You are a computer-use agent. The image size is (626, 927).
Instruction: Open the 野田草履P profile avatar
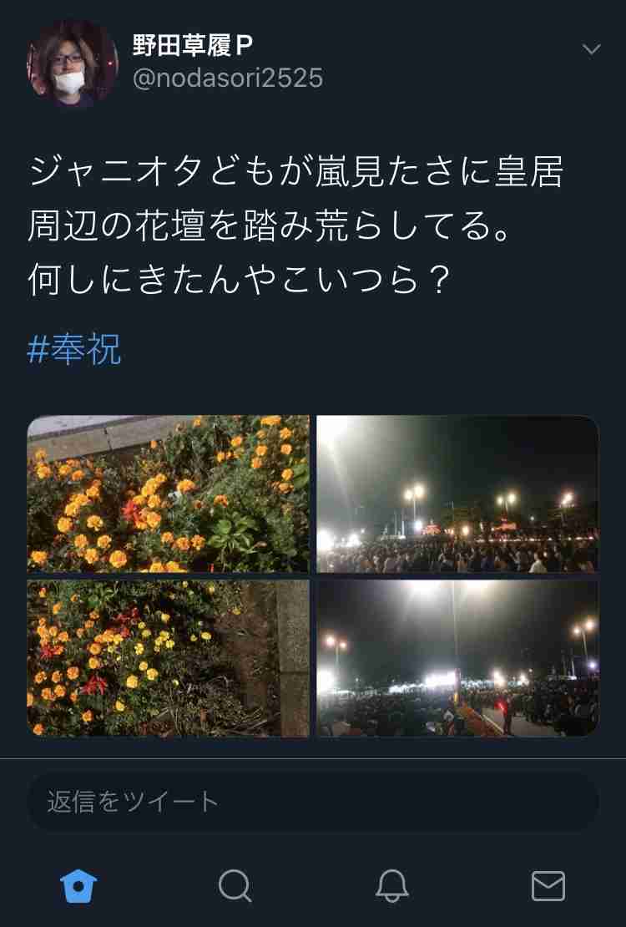click(72, 63)
